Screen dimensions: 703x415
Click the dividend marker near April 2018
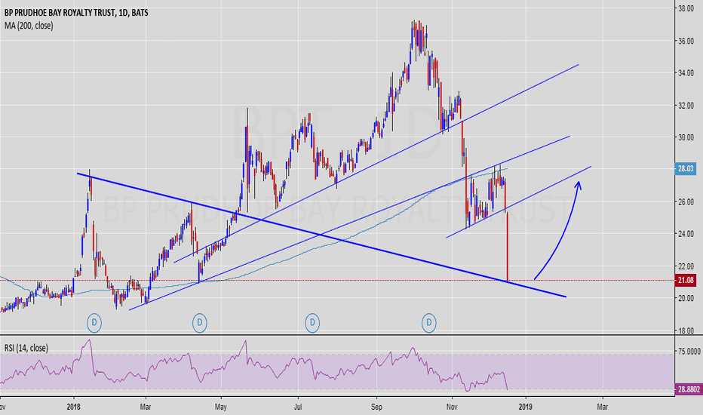click(200, 323)
